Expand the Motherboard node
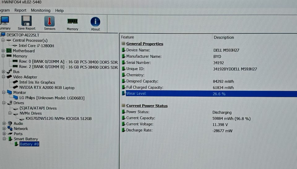 tap(3, 51)
